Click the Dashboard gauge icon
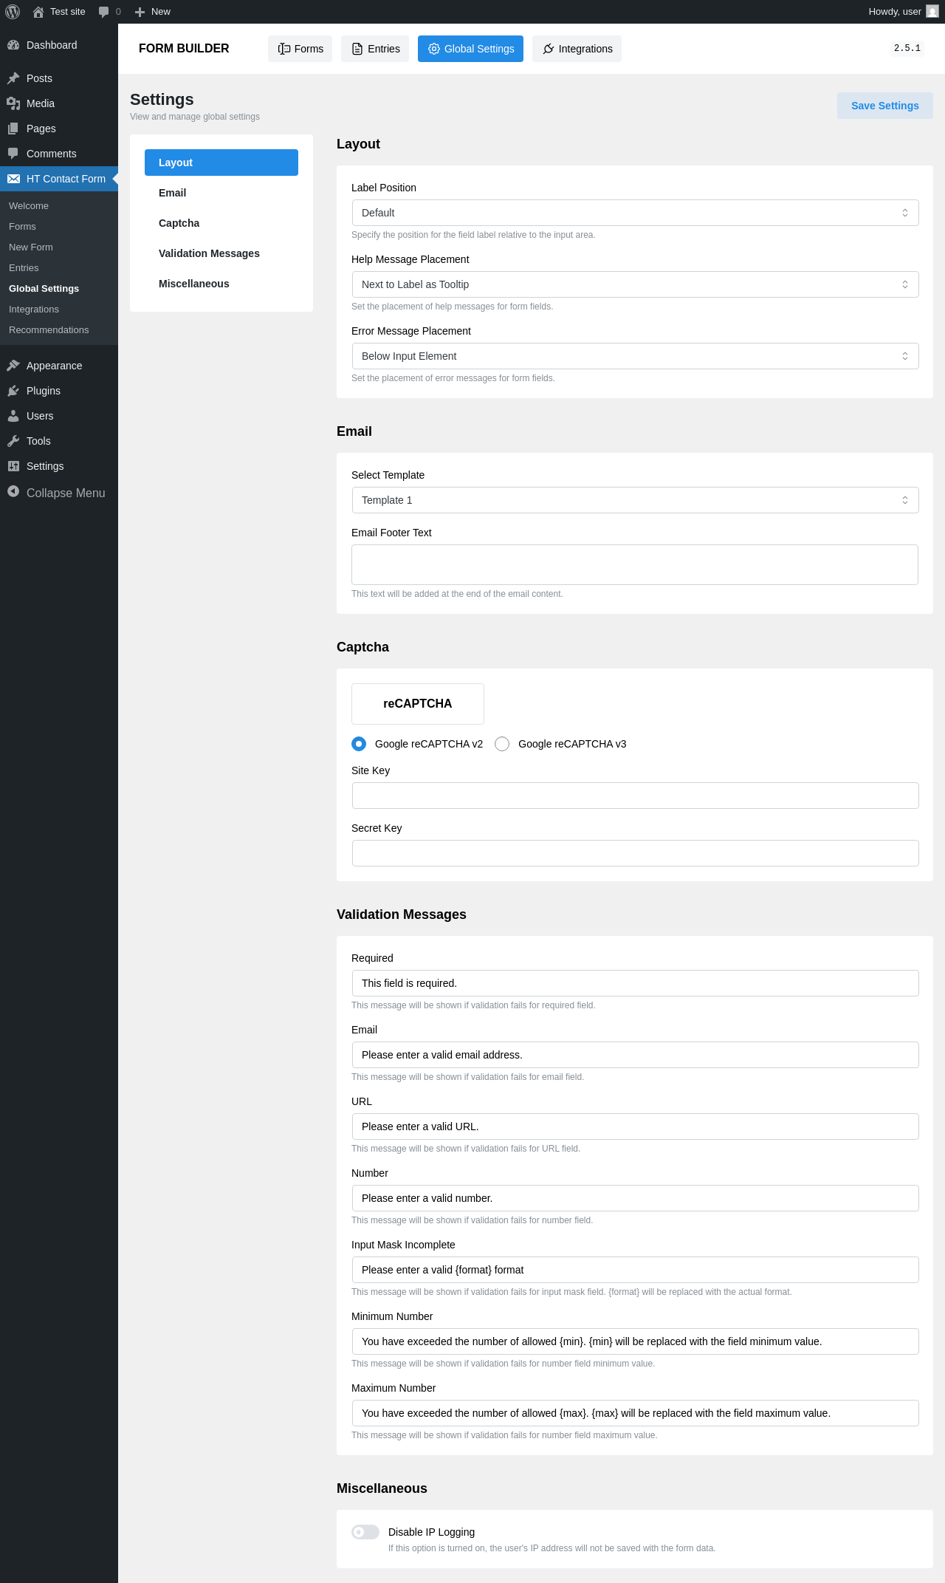 pos(13,45)
